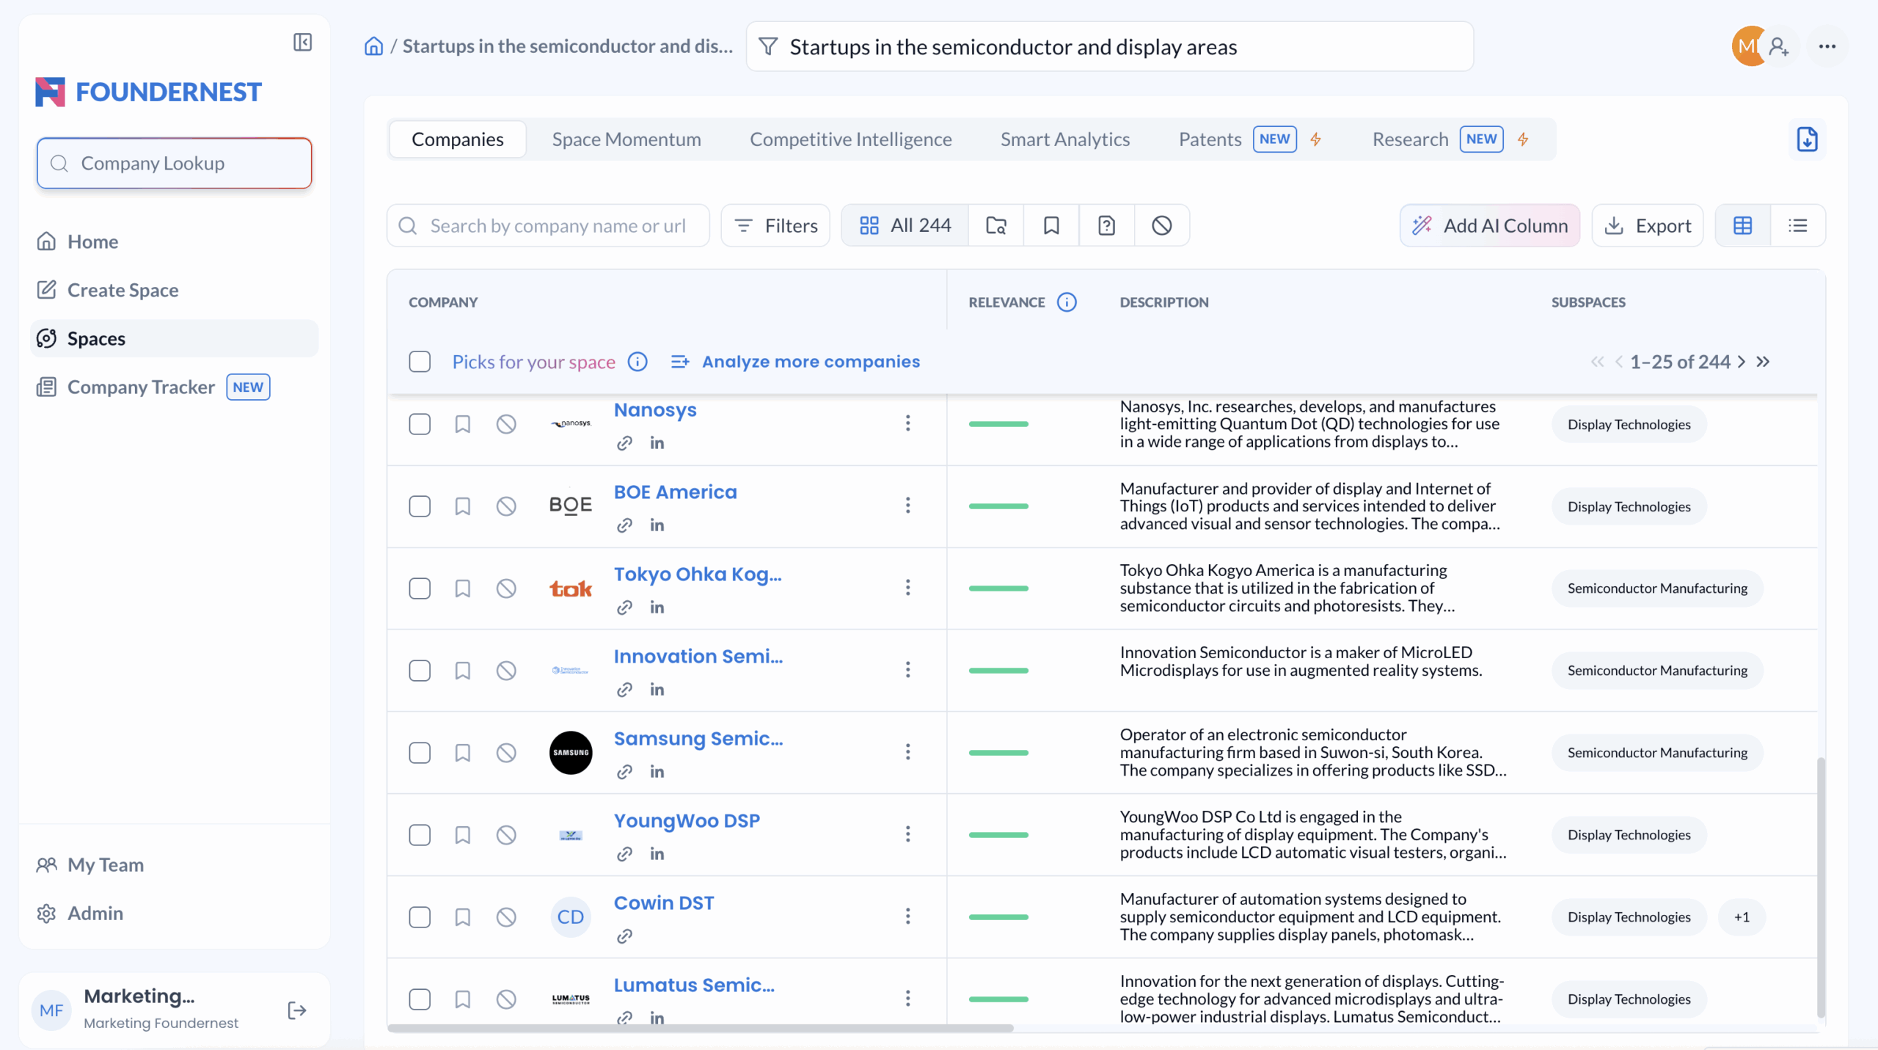
Task: Open Smart Analytics tab
Action: (1065, 139)
